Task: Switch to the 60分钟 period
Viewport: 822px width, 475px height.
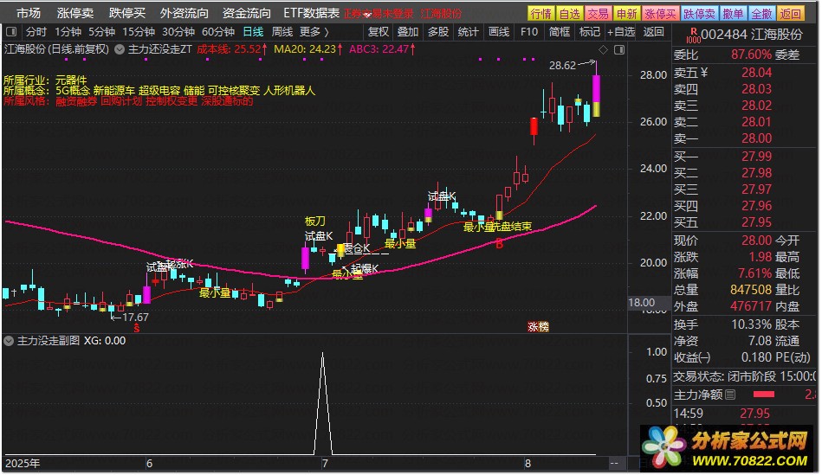Action: (218, 32)
